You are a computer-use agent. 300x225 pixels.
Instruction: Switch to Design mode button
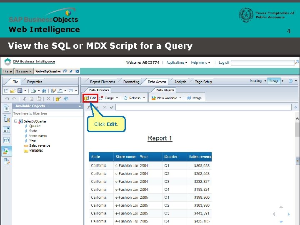click(x=274, y=81)
